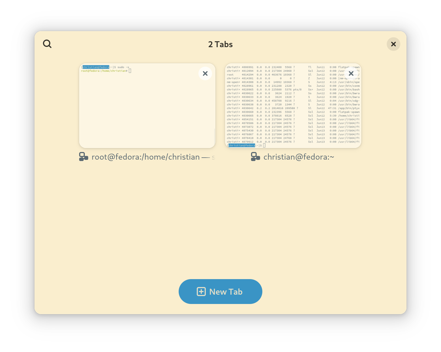Click the terminal icon beside christian@fedora:~ title
The height and width of the screenshot is (352, 441).
[256, 157]
